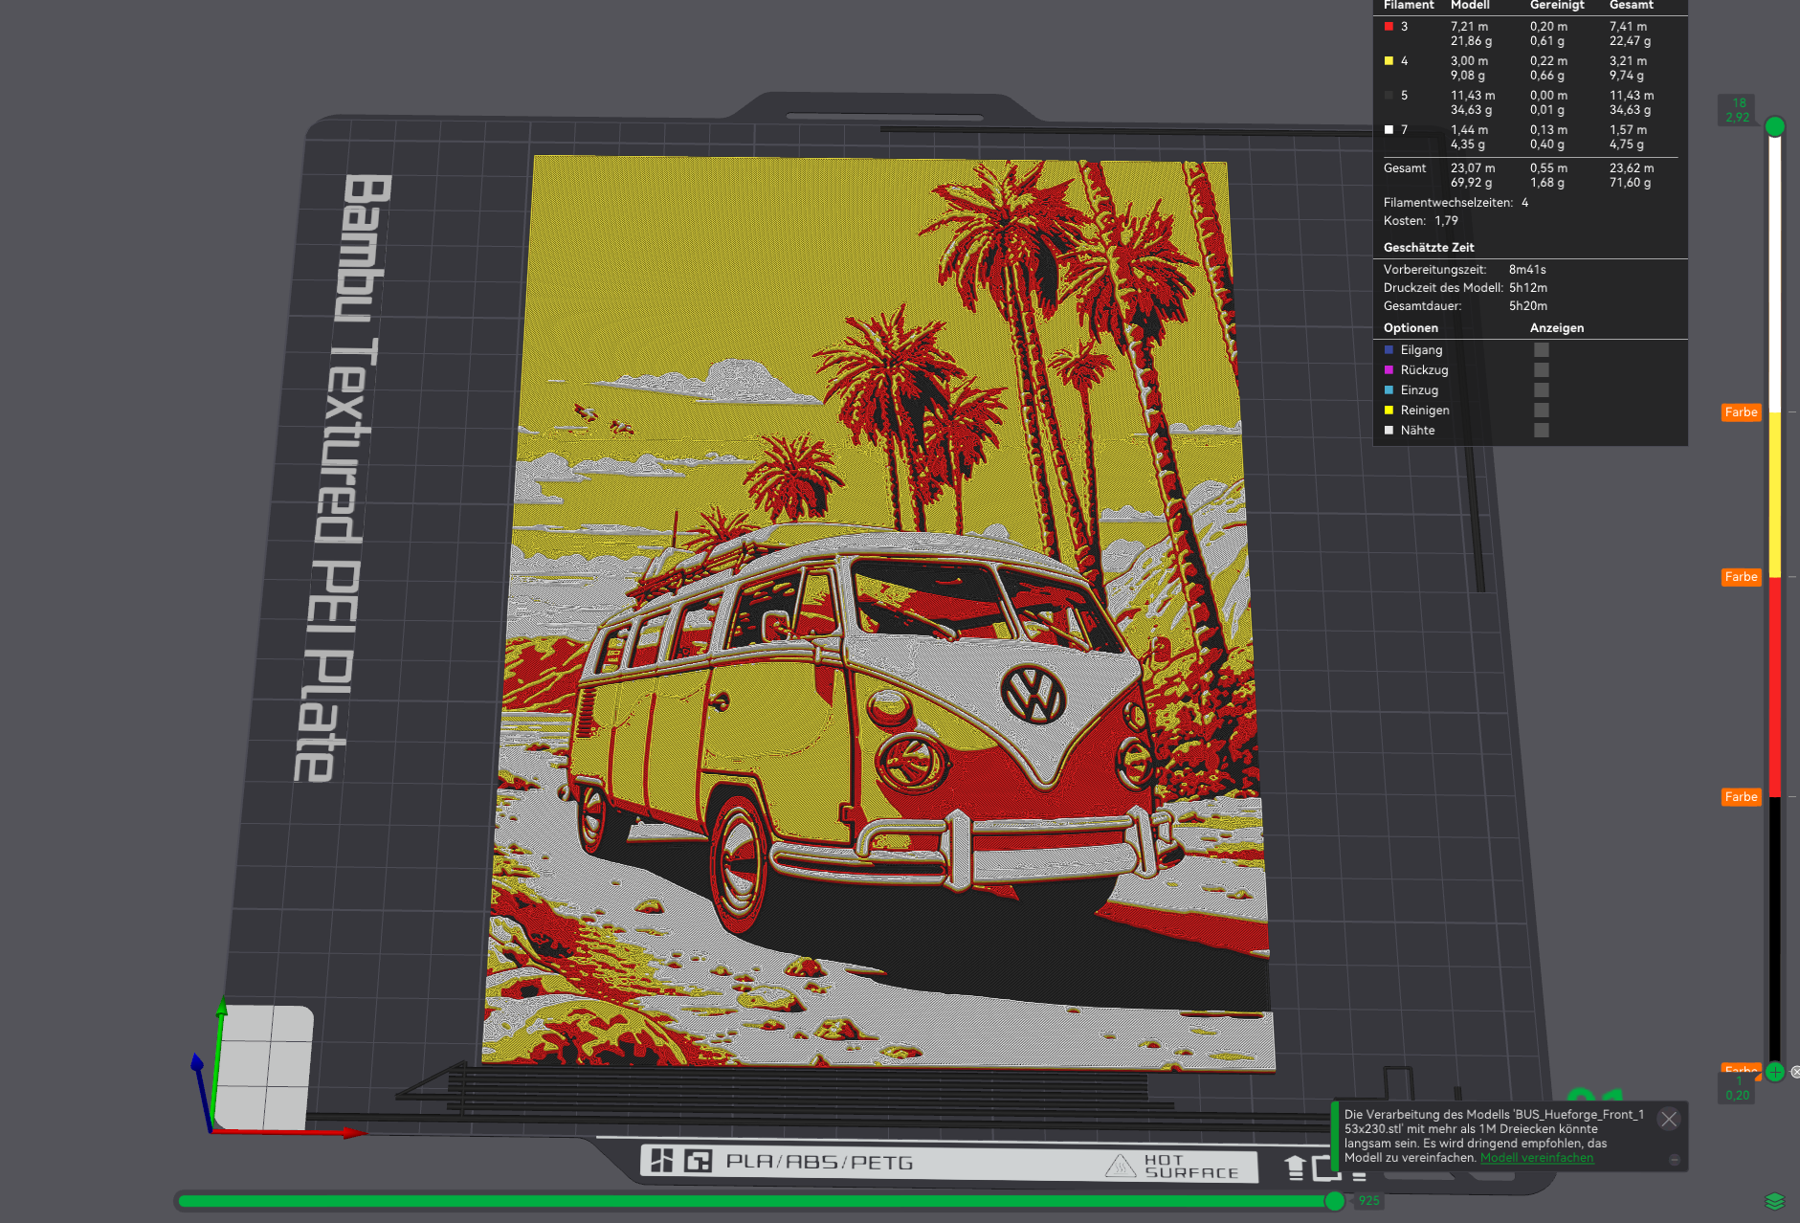Select the Farbe marker at yellow-red boundary
The image size is (1800, 1223).
point(1741,577)
